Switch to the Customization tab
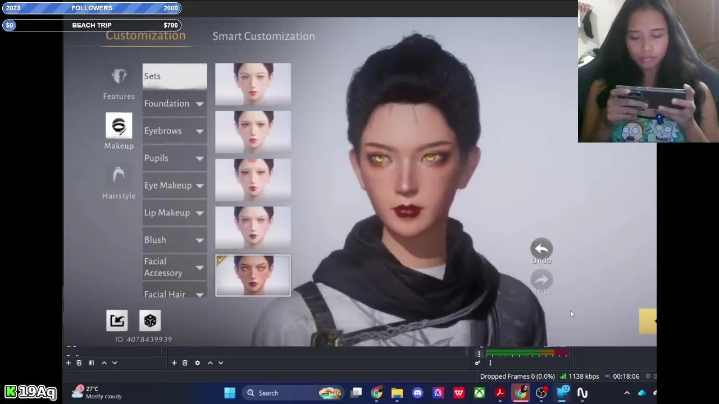Screen dimensions: 719x404 click(145, 35)
